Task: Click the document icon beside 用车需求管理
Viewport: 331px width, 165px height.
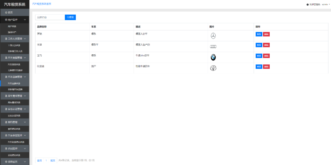Action: click(6, 96)
